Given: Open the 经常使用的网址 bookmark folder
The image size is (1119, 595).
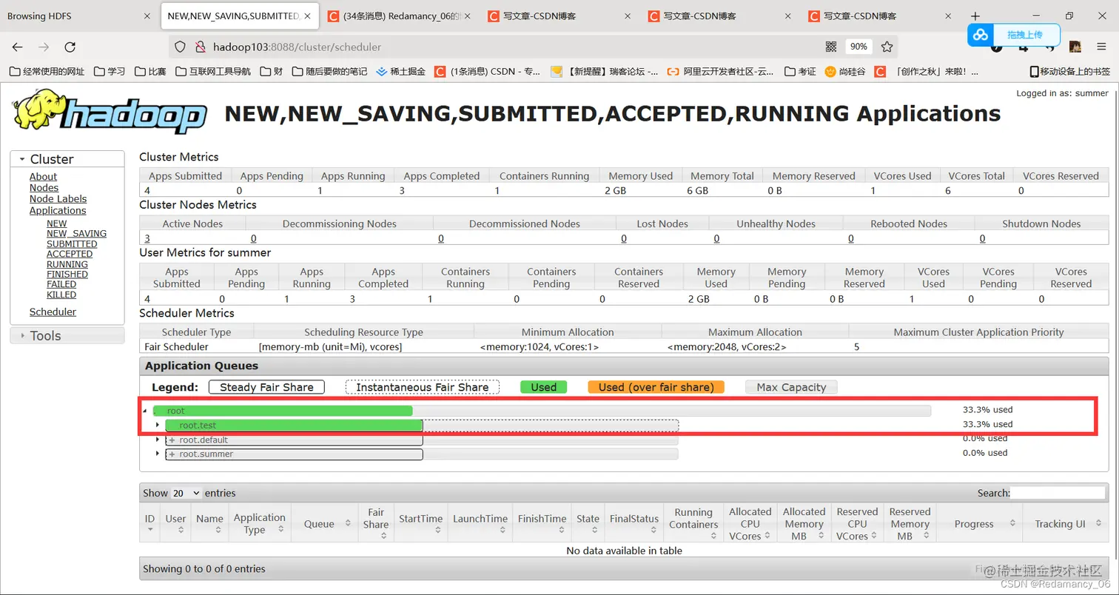Looking at the screenshot, I should pos(47,72).
